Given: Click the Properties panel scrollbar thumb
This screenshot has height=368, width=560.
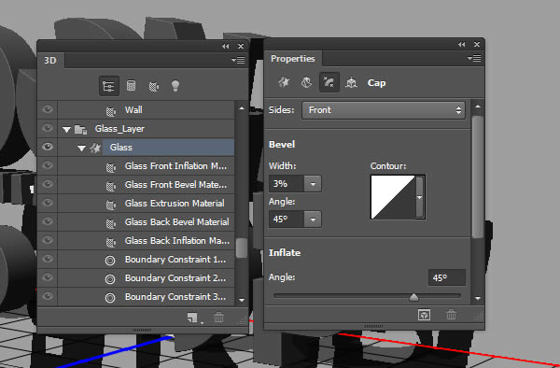Looking at the screenshot, I should pyautogui.click(x=478, y=177).
